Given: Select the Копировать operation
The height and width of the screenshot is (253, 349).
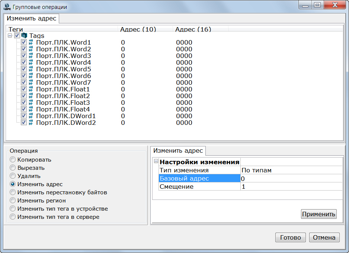Looking at the screenshot, I should point(13,160).
